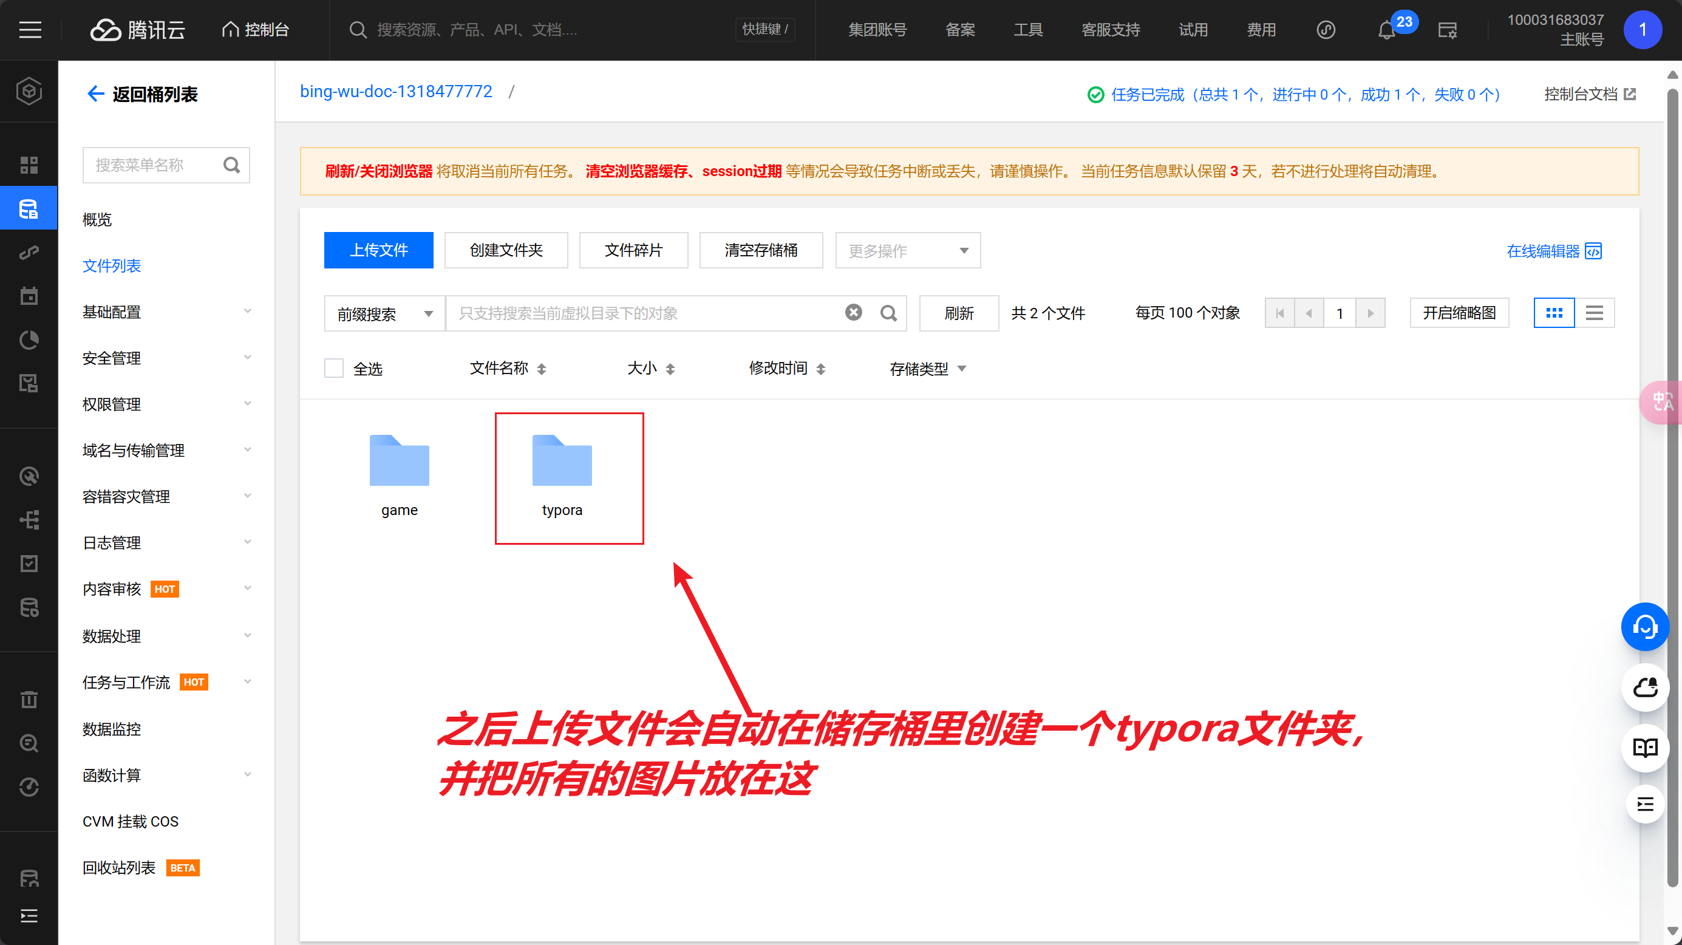This screenshot has height=945, width=1682.
Task: Open 文件列表 in the sidebar
Action: point(112,266)
